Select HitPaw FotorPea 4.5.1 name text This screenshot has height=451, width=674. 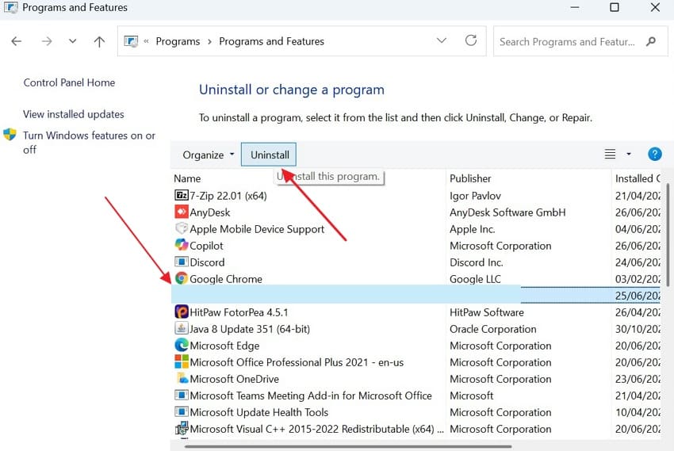[x=239, y=312]
